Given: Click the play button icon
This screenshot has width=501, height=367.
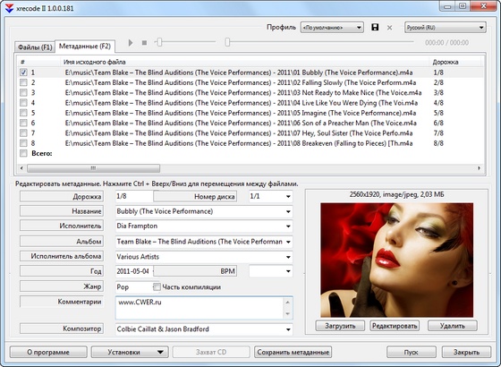Looking at the screenshot, I should 131,43.
